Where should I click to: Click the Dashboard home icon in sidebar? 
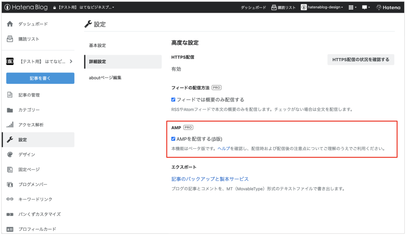[x=10, y=24]
